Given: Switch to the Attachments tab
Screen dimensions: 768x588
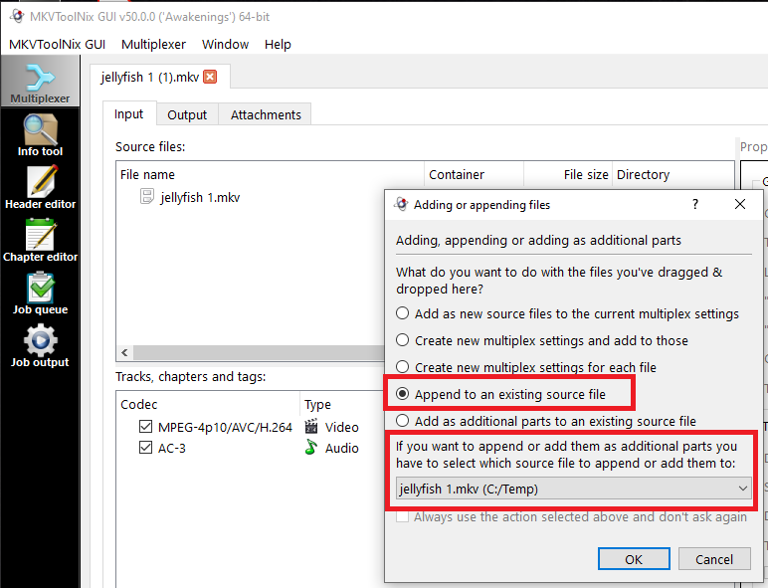Looking at the screenshot, I should (x=266, y=114).
